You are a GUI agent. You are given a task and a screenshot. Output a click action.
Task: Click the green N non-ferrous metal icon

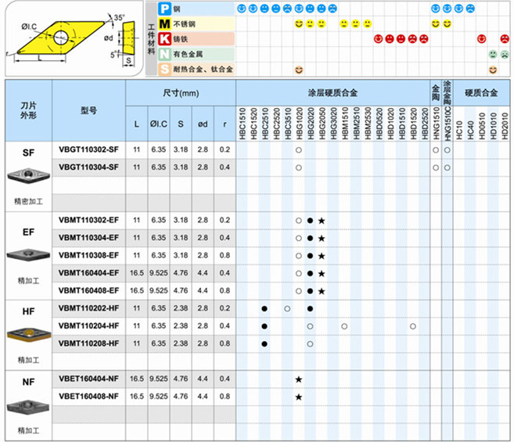click(x=165, y=54)
